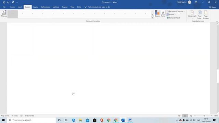Click the scroll up arrow

tap(218, 24)
